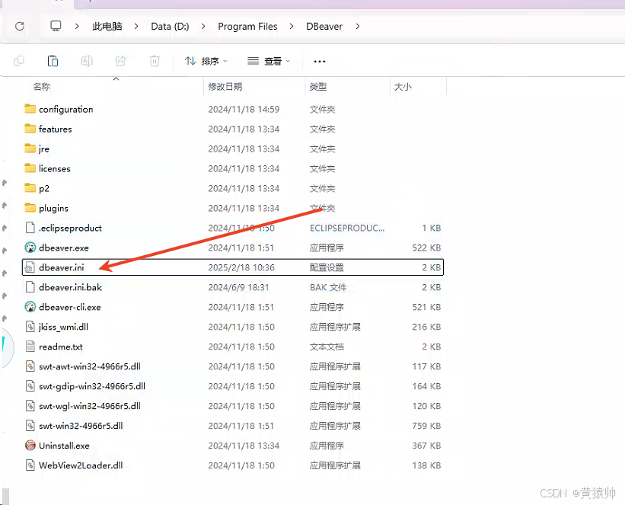625x505 pixels.
Task: Click the share toolbar icon
Action: tap(120, 61)
